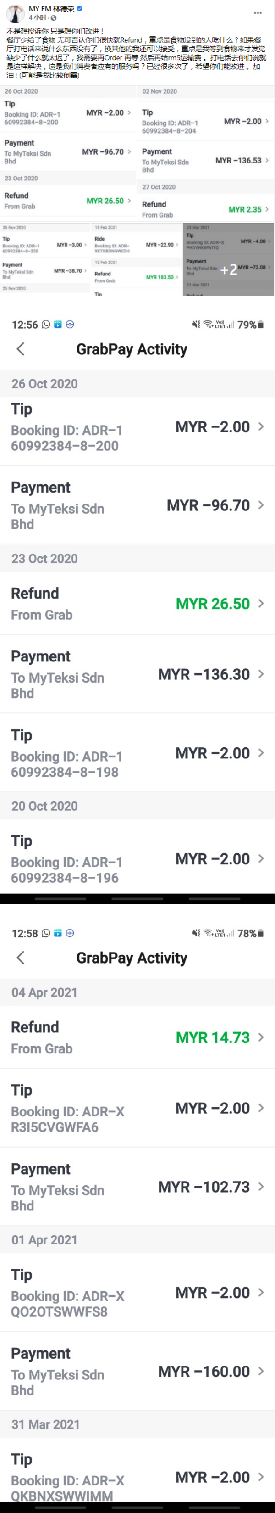Open chevron for tip booking 60992384−8−196

261,859
